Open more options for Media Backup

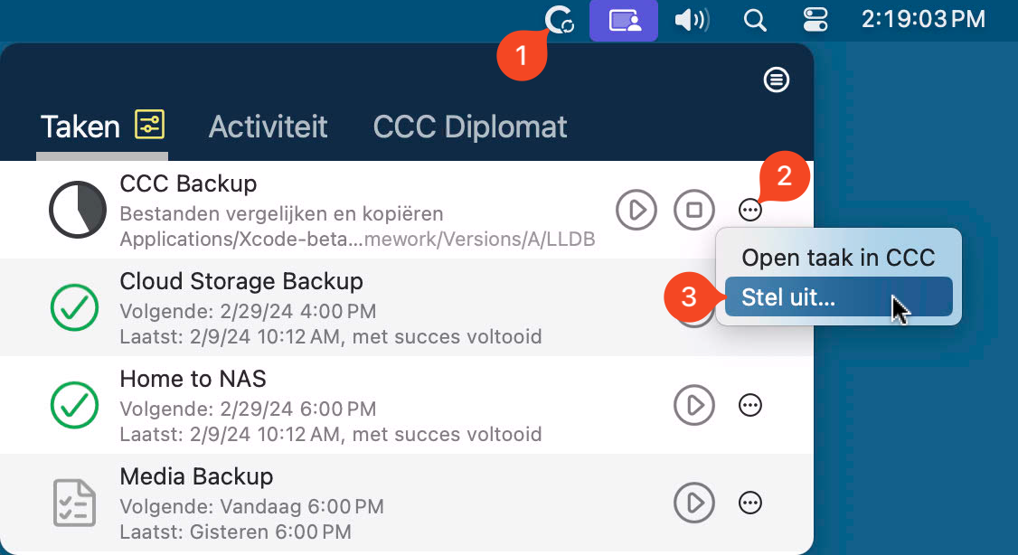[x=749, y=503]
